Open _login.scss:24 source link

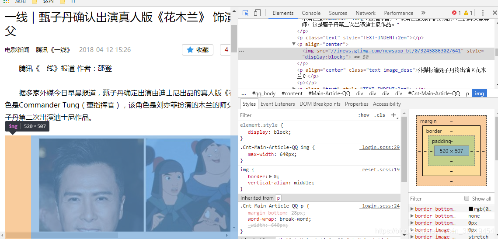tap(380, 206)
